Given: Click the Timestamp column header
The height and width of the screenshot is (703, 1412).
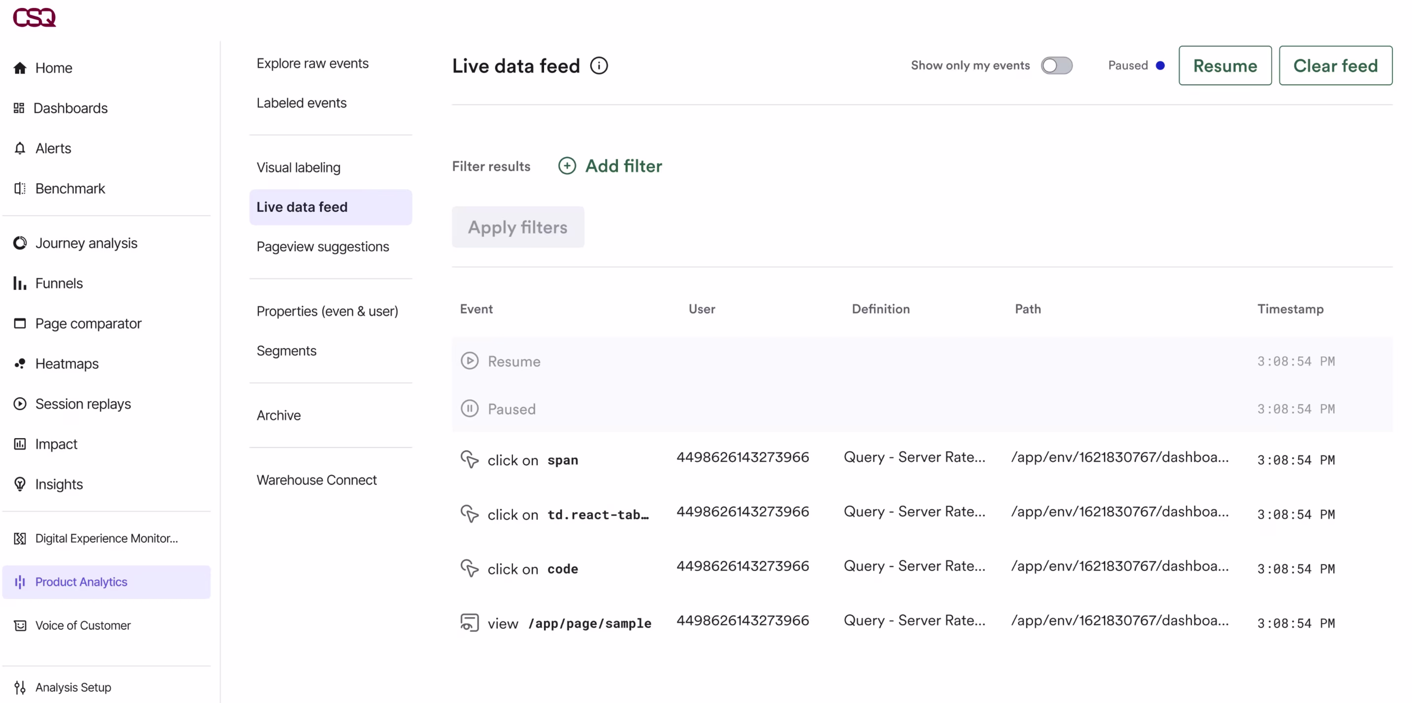Looking at the screenshot, I should [1290, 309].
